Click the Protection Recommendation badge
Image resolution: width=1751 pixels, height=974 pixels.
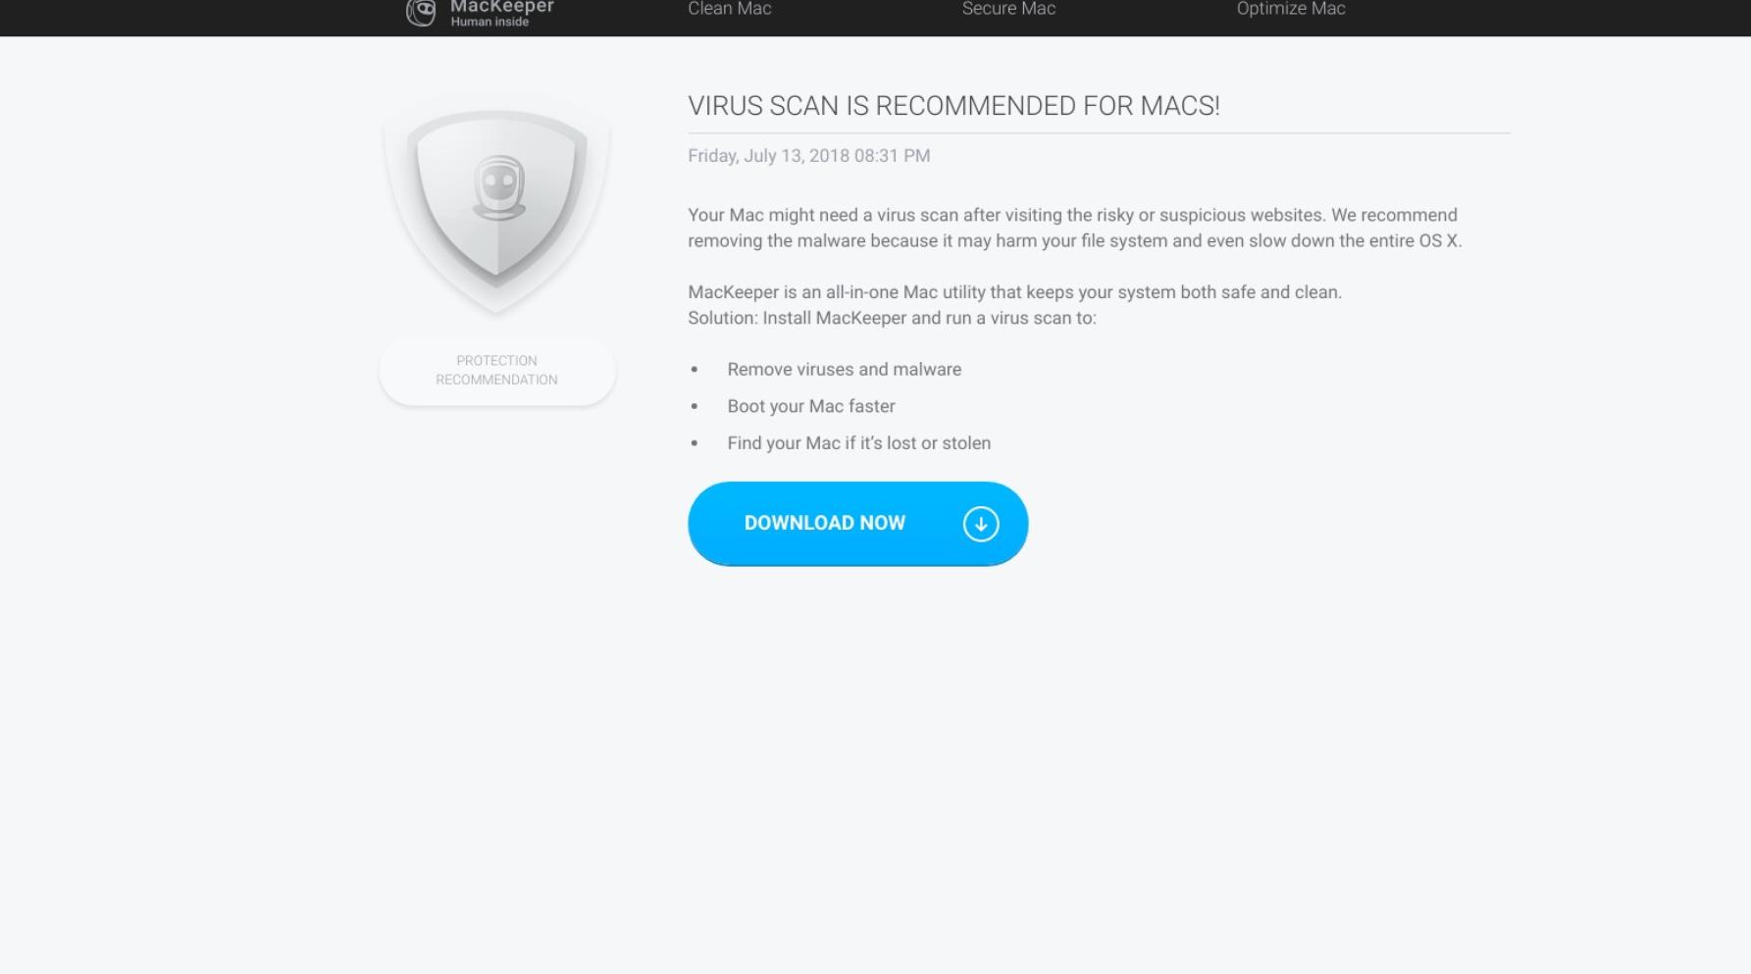497,371
